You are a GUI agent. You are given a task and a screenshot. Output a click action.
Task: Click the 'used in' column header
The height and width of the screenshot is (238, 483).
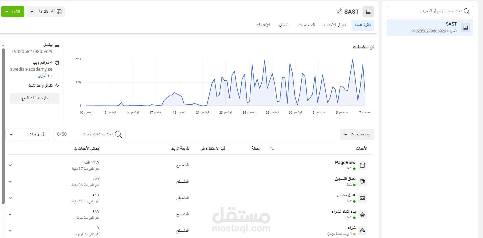tap(213, 148)
